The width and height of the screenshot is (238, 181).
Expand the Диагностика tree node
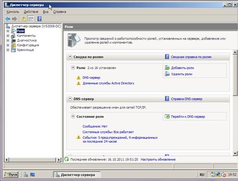(8, 41)
